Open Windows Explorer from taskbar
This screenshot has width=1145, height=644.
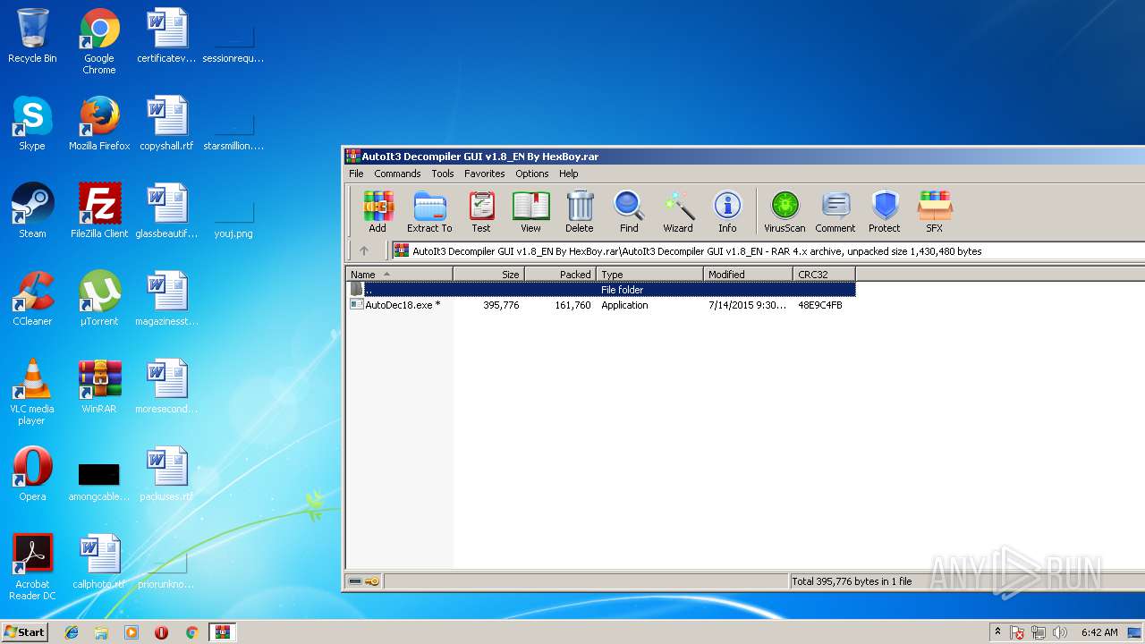[101, 632]
